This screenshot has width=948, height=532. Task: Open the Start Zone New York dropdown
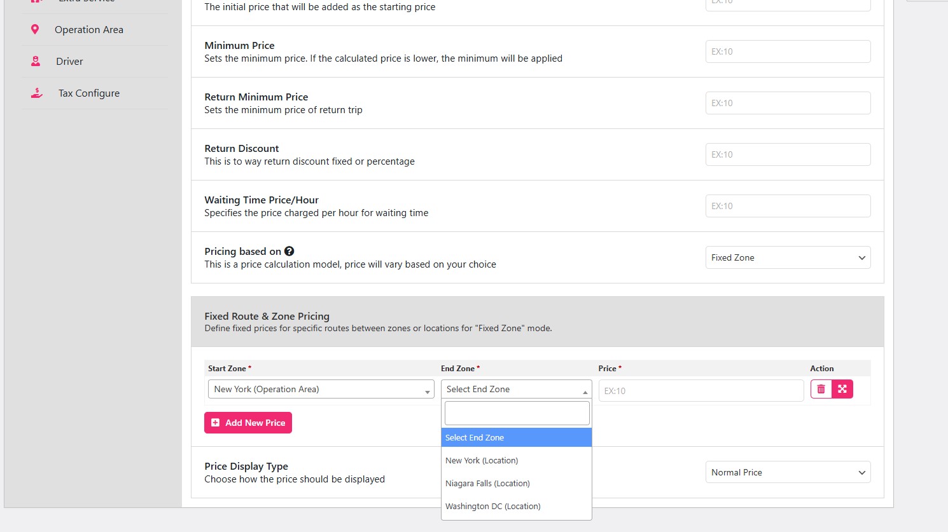[321, 389]
